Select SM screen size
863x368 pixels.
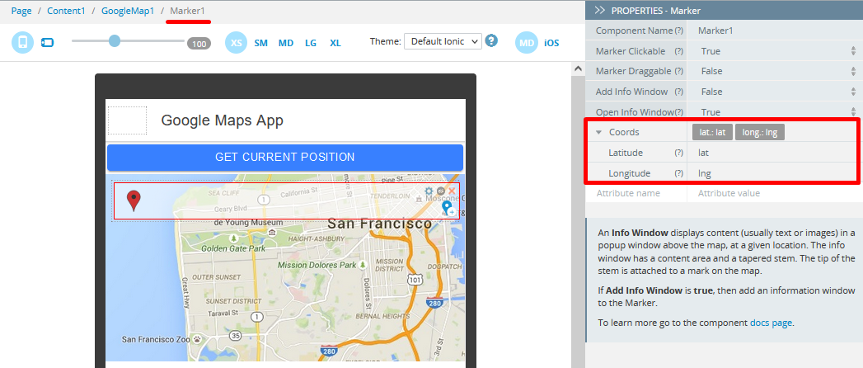pos(261,43)
